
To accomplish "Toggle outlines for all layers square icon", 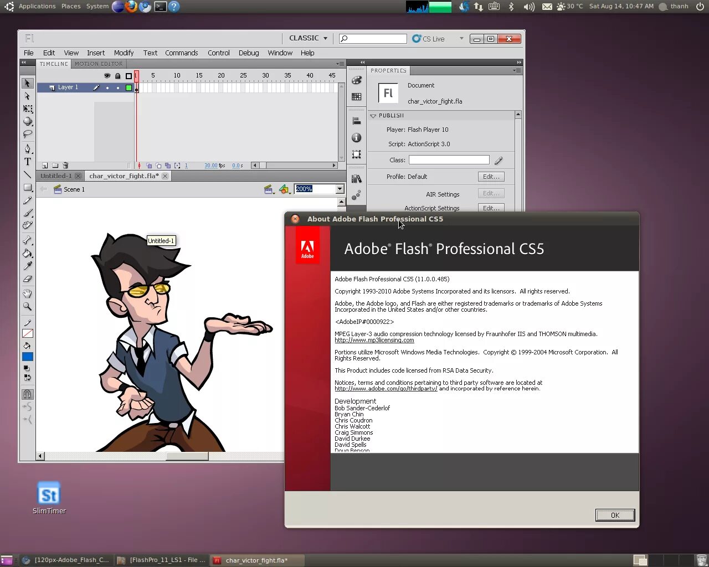I will tap(129, 76).
